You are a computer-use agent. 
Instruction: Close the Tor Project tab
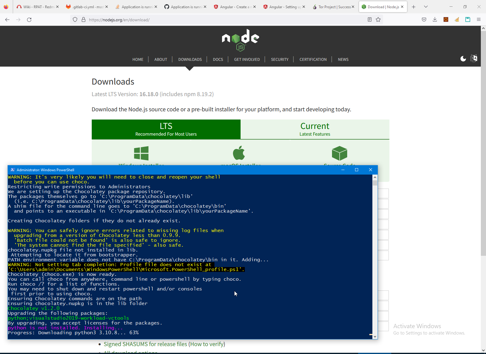tap(353, 7)
